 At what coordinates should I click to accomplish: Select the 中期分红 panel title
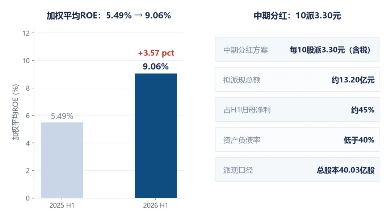pyautogui.click(x=297, y=16)
